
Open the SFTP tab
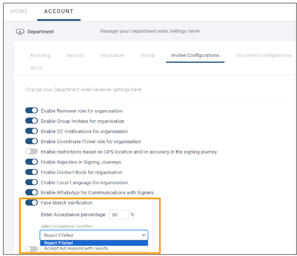(x=37, y=68)
